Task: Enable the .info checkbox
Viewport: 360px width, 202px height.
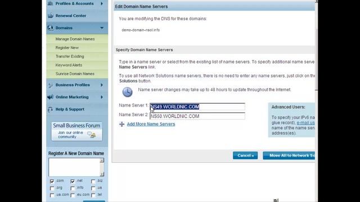Action: [73, 189]
